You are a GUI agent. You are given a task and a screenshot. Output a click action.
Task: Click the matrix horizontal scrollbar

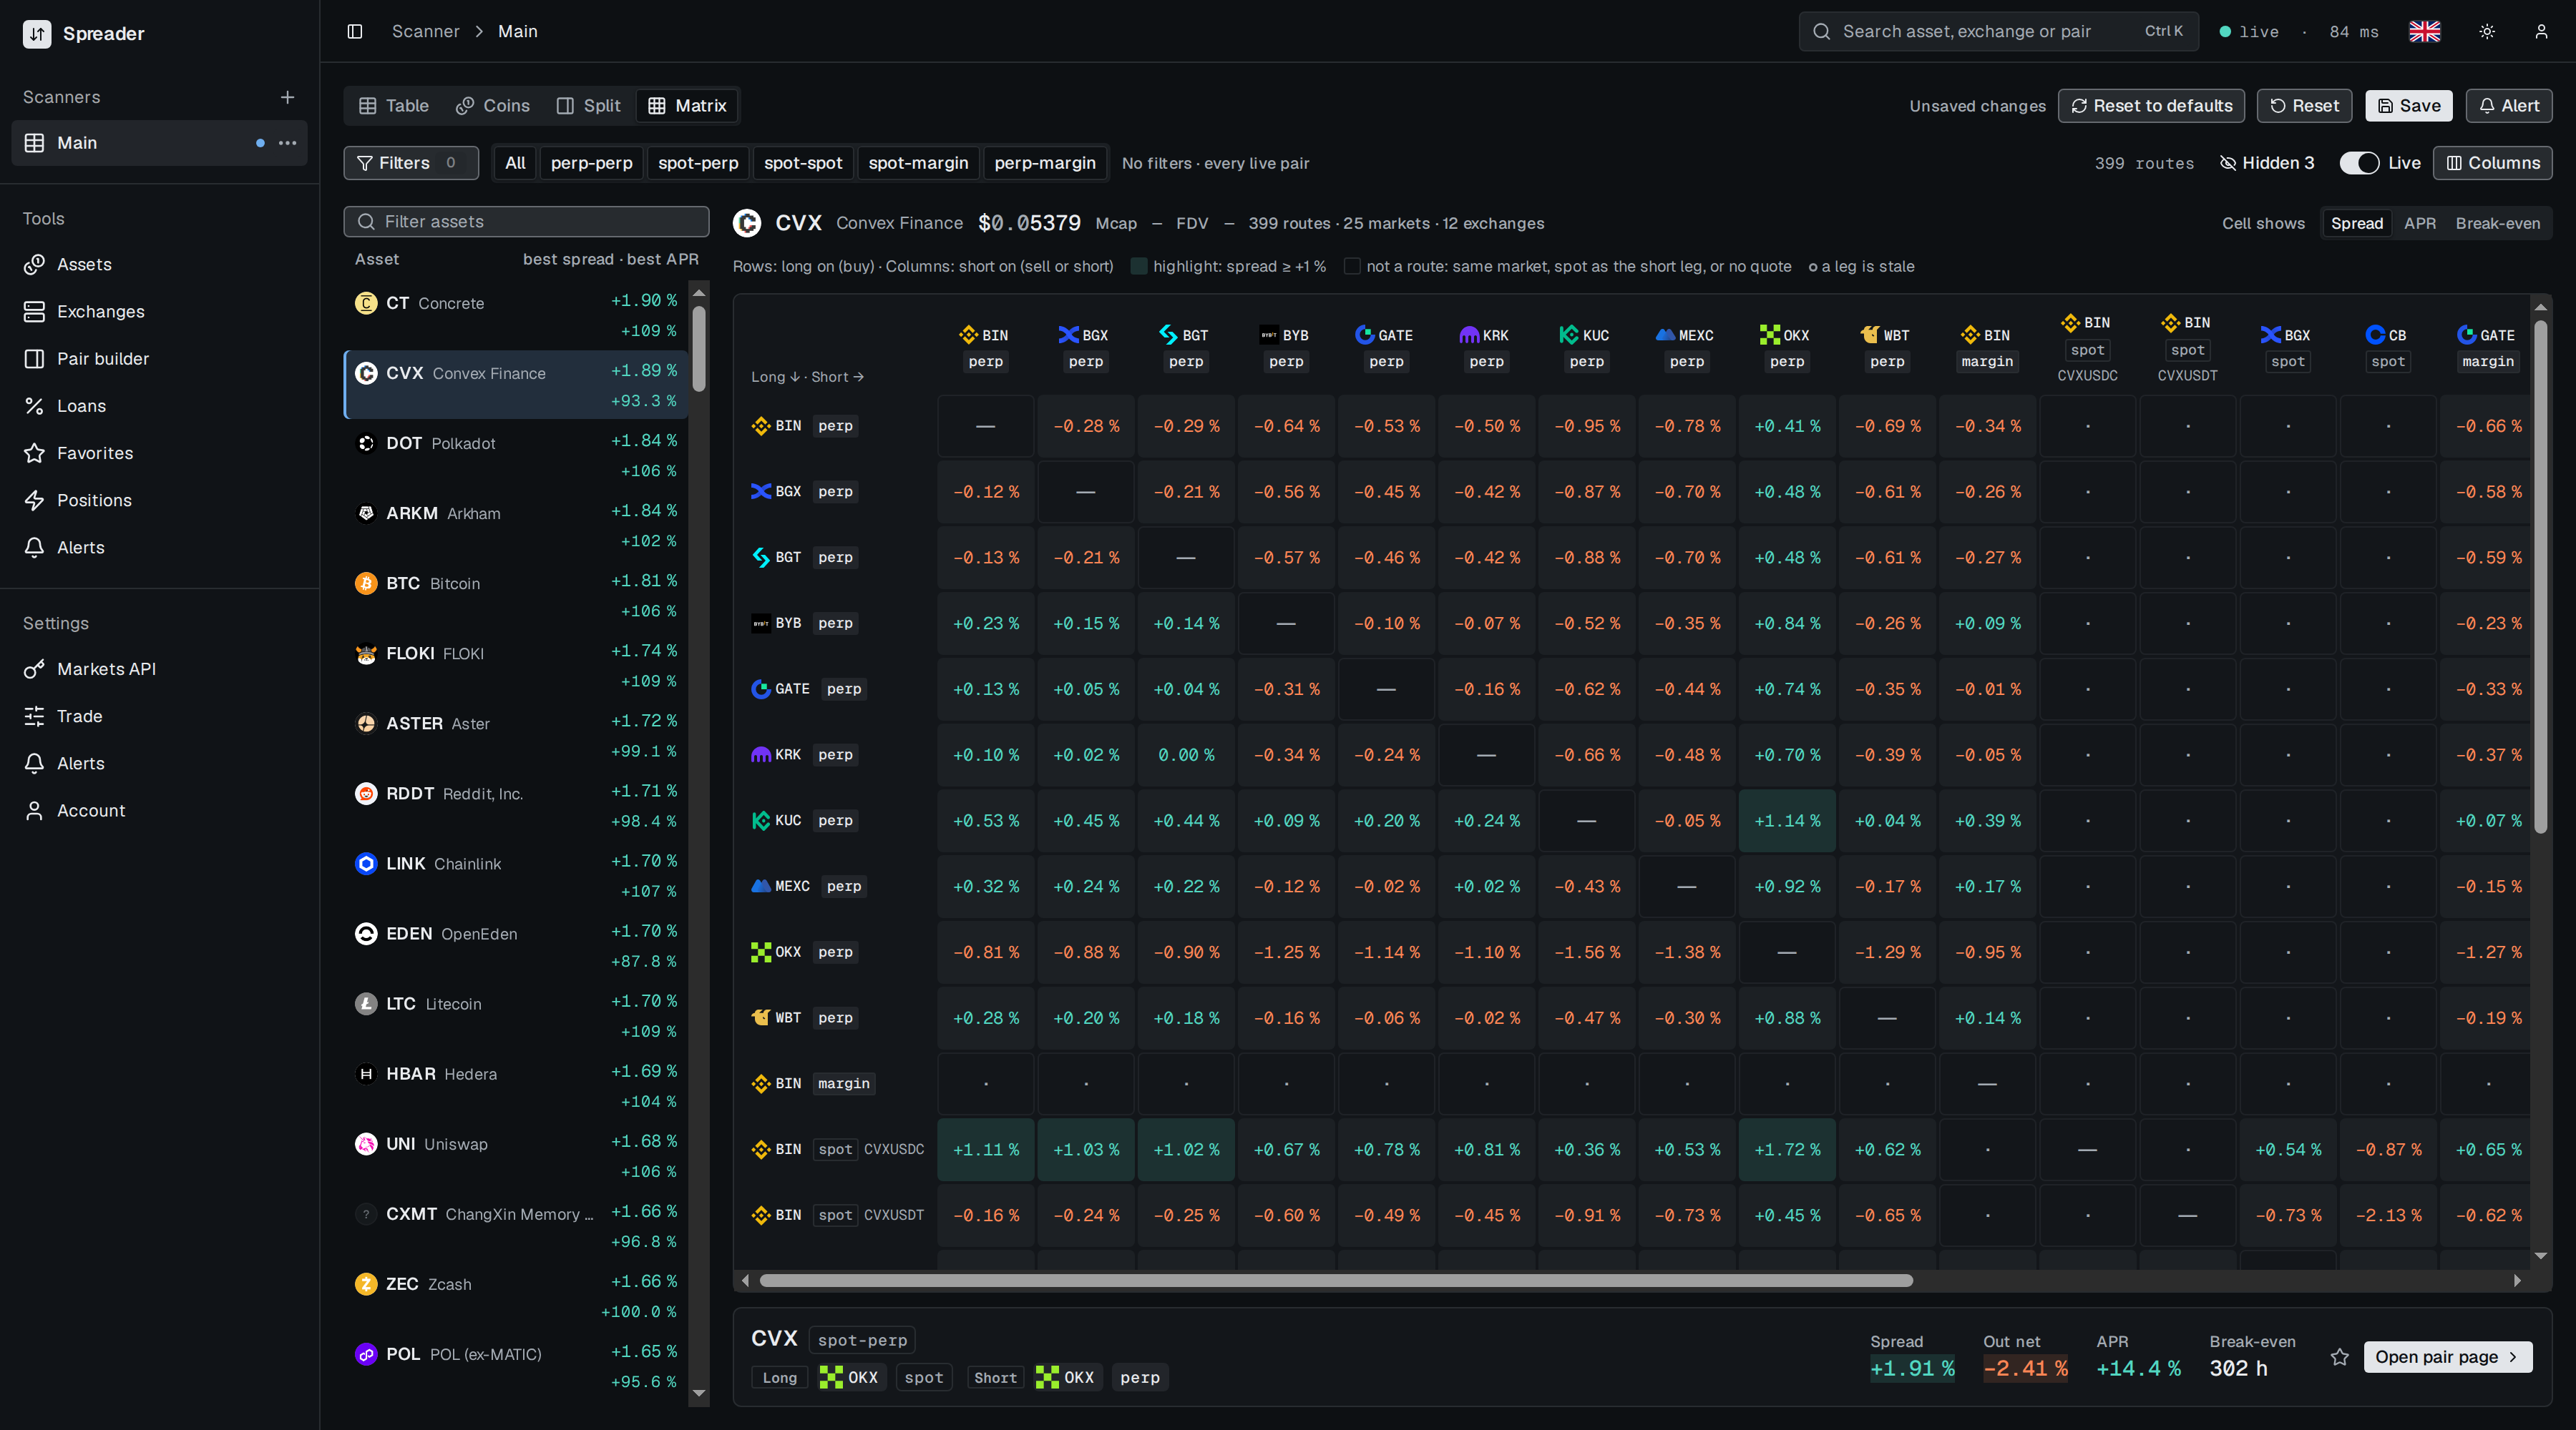(1336, 1280)
